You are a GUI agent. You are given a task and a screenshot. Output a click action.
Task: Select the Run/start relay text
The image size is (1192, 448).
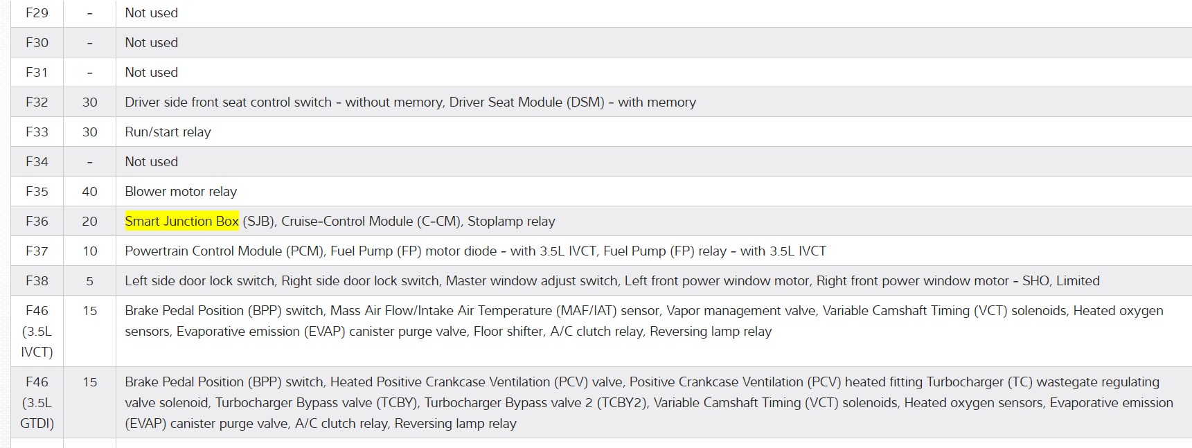tap(168, 132)
